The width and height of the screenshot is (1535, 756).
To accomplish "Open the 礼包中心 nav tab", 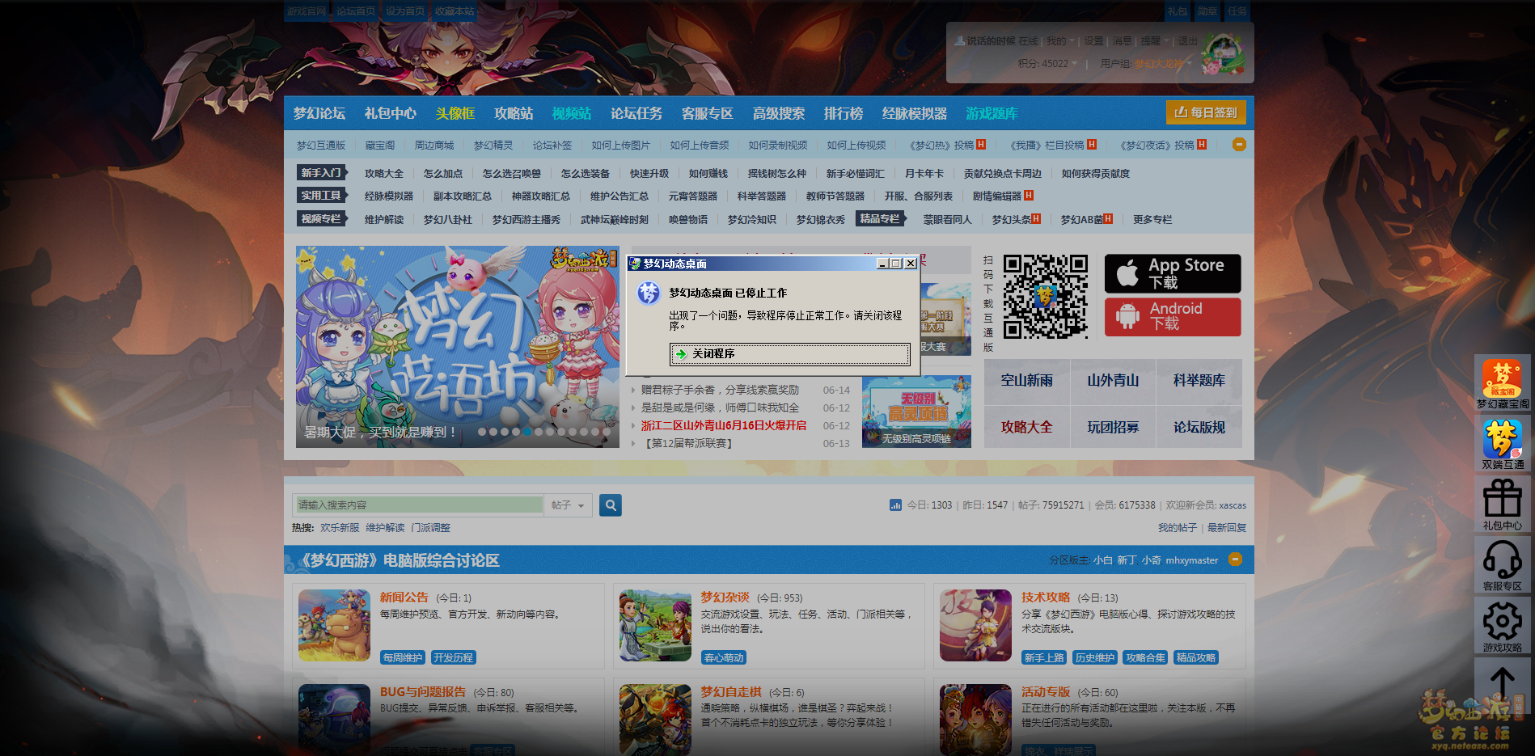I will coord(391,114).
